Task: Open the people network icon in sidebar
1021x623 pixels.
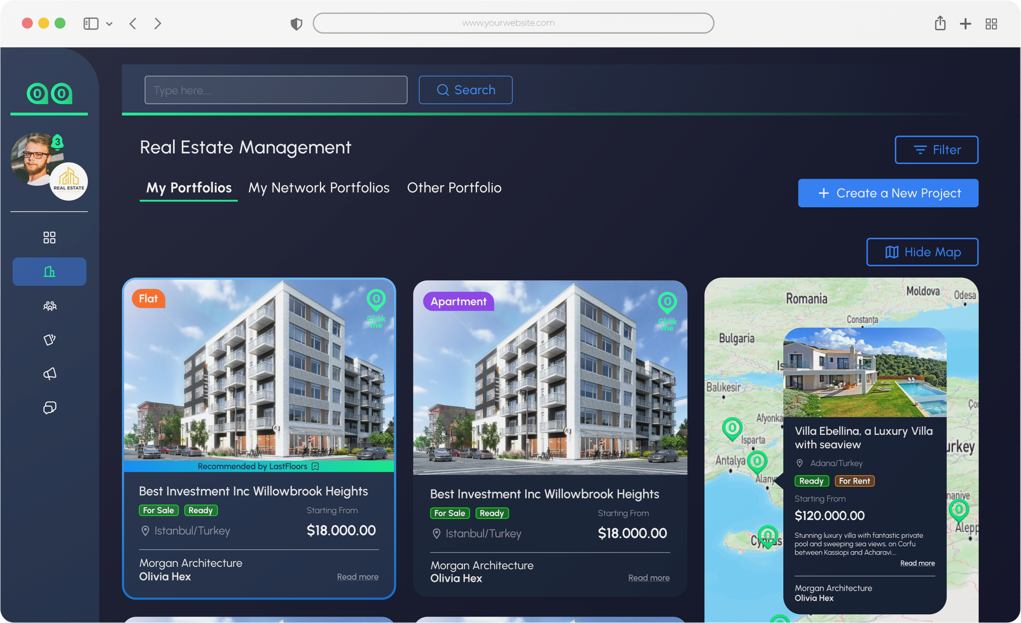Action: tap(50, 306)
